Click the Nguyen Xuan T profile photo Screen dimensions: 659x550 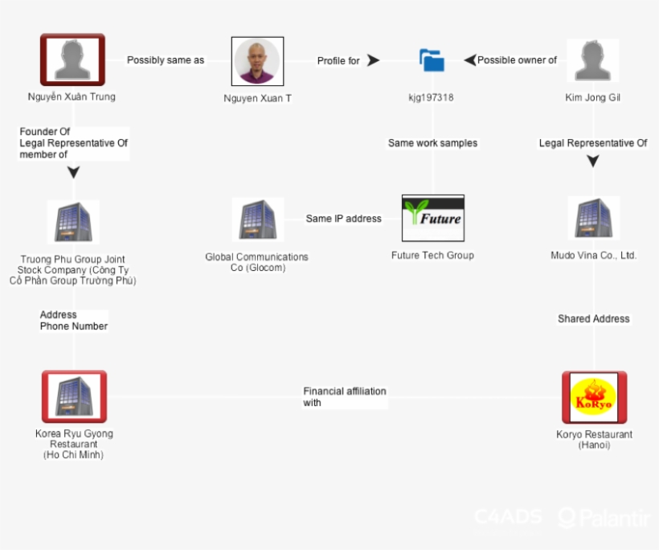[256, 63]
